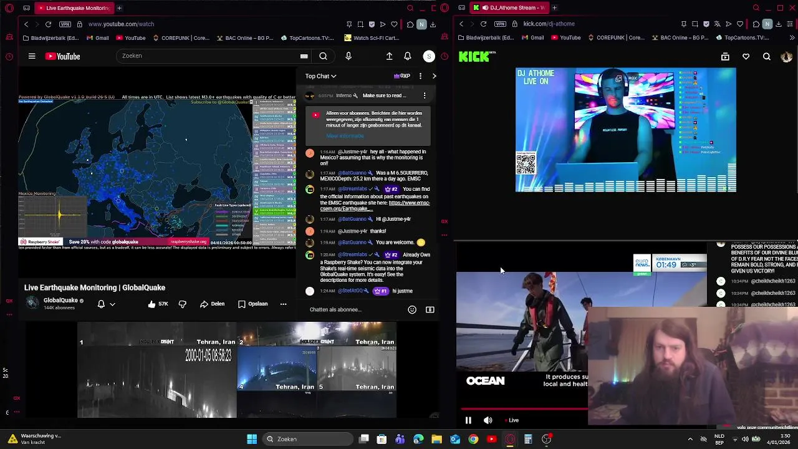Screen dimensions: 798x449
Task: Open emsc-csem.org earthquake link in chat
Action: pos(375,206)
